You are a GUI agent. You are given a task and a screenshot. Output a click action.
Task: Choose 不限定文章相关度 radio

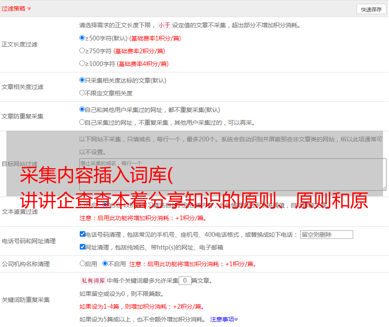pos(82,93)
